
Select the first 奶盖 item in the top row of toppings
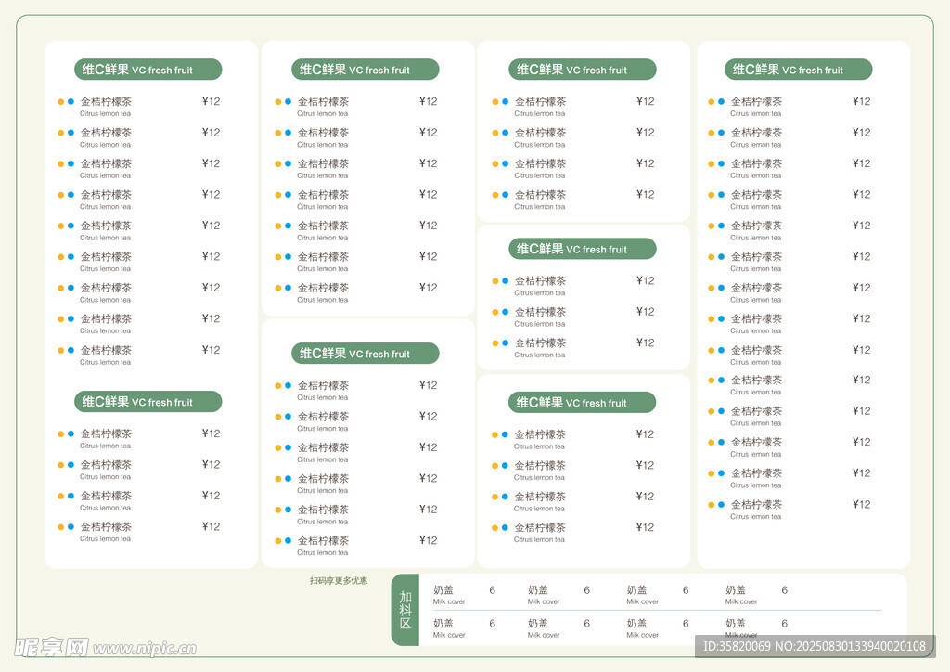[x=443, y=590]
